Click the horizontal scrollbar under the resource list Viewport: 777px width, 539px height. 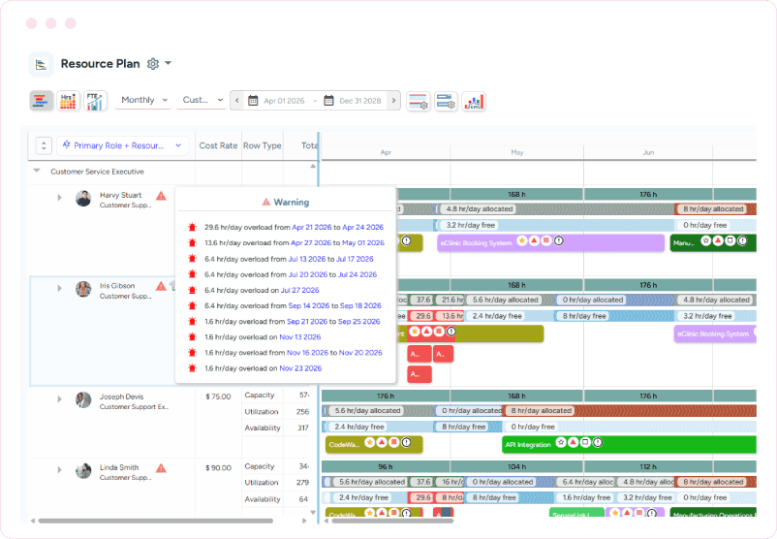pyautogui.click(x=156, y=521)
